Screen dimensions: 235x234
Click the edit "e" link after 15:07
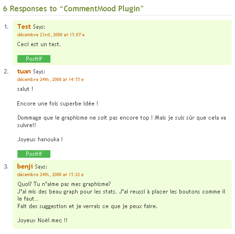pyautogui.click(x=83, y=35)
